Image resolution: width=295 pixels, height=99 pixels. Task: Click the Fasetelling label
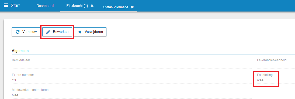(x=265, y=75)
